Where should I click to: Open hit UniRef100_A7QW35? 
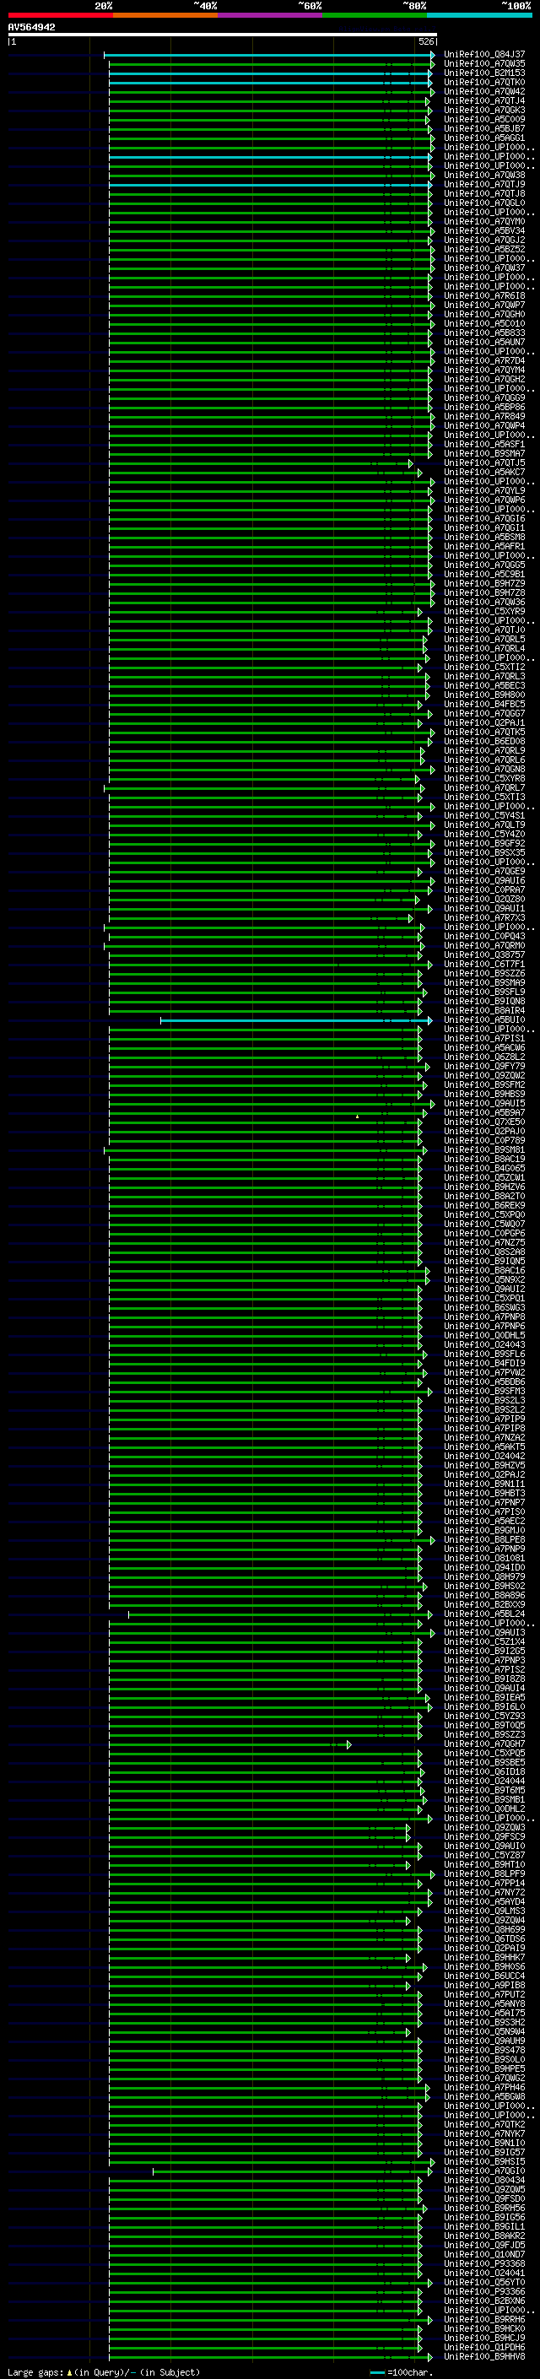(x=483, y=64)
